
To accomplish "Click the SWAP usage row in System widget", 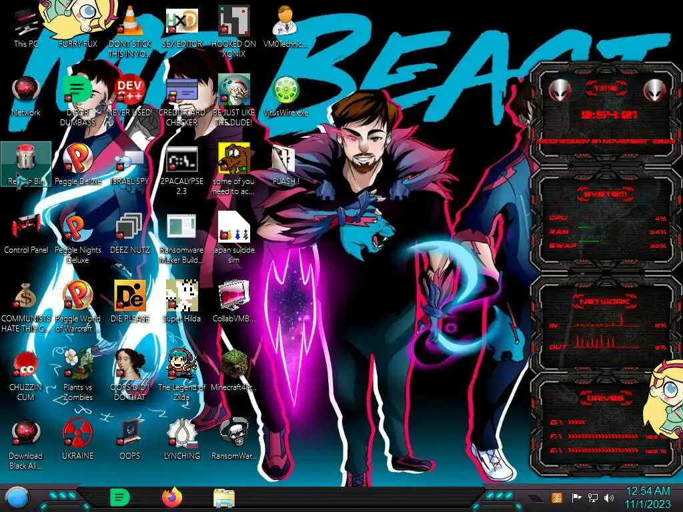I will point(607,245).
